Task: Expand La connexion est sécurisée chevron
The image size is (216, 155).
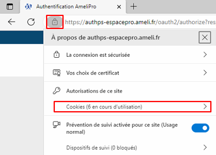Action: [x=205, y=55]
